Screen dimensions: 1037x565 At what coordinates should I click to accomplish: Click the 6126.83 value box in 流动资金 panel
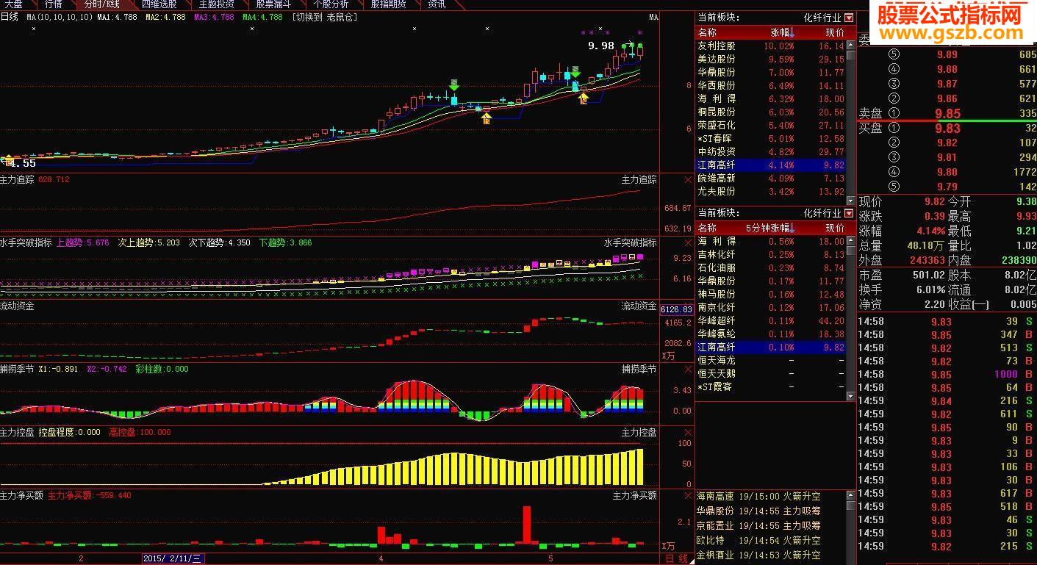tap(676, 309)
